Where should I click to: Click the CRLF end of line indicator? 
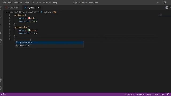coord(156,94)
